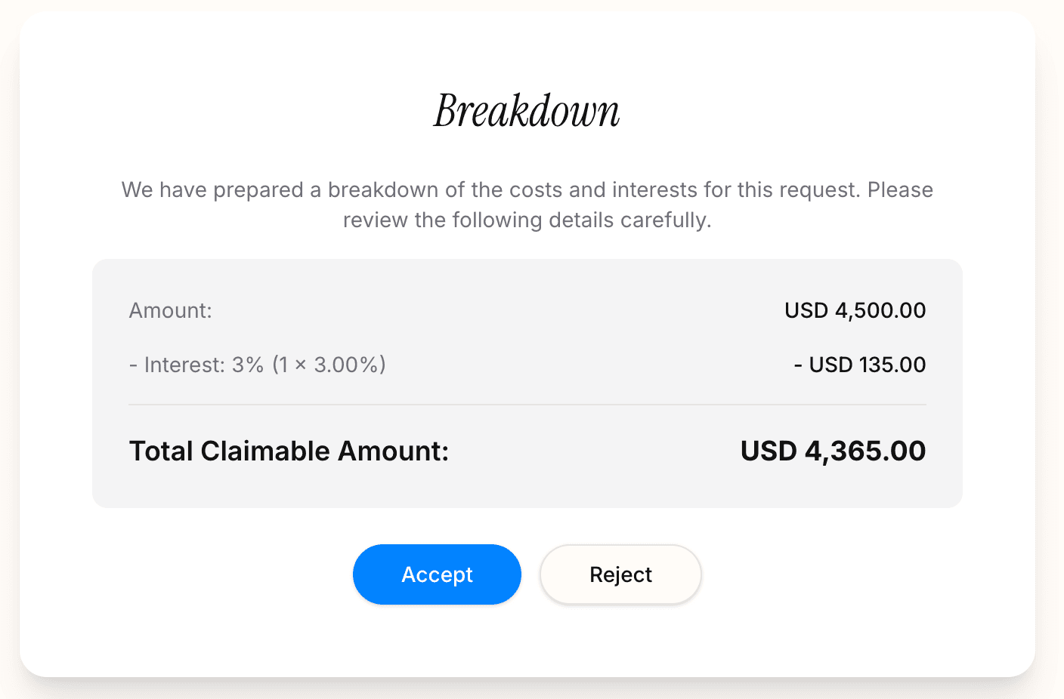Click the USD 4,500.00 amount value
Image resolution: width=1064 pixels, height=699 pixels.
tap(854, 310)
